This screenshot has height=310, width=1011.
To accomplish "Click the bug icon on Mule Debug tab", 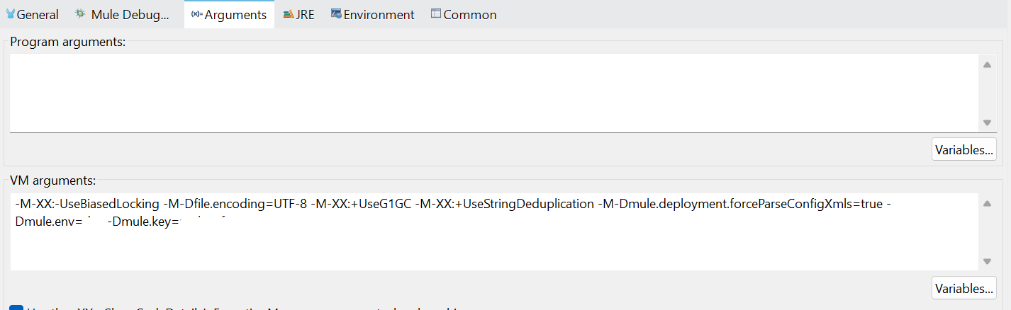I will point(80,14).
